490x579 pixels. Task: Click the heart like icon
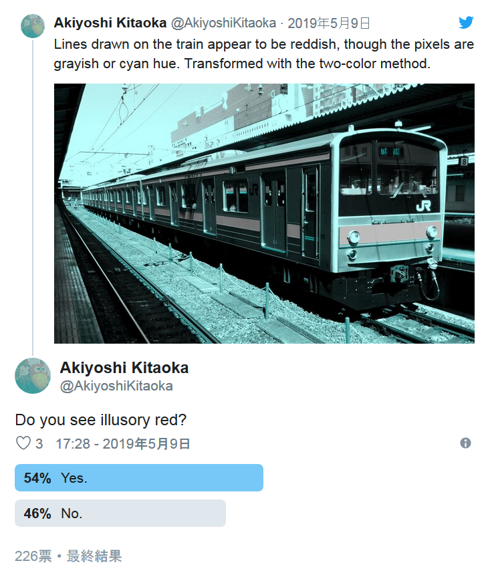point(23,443)
